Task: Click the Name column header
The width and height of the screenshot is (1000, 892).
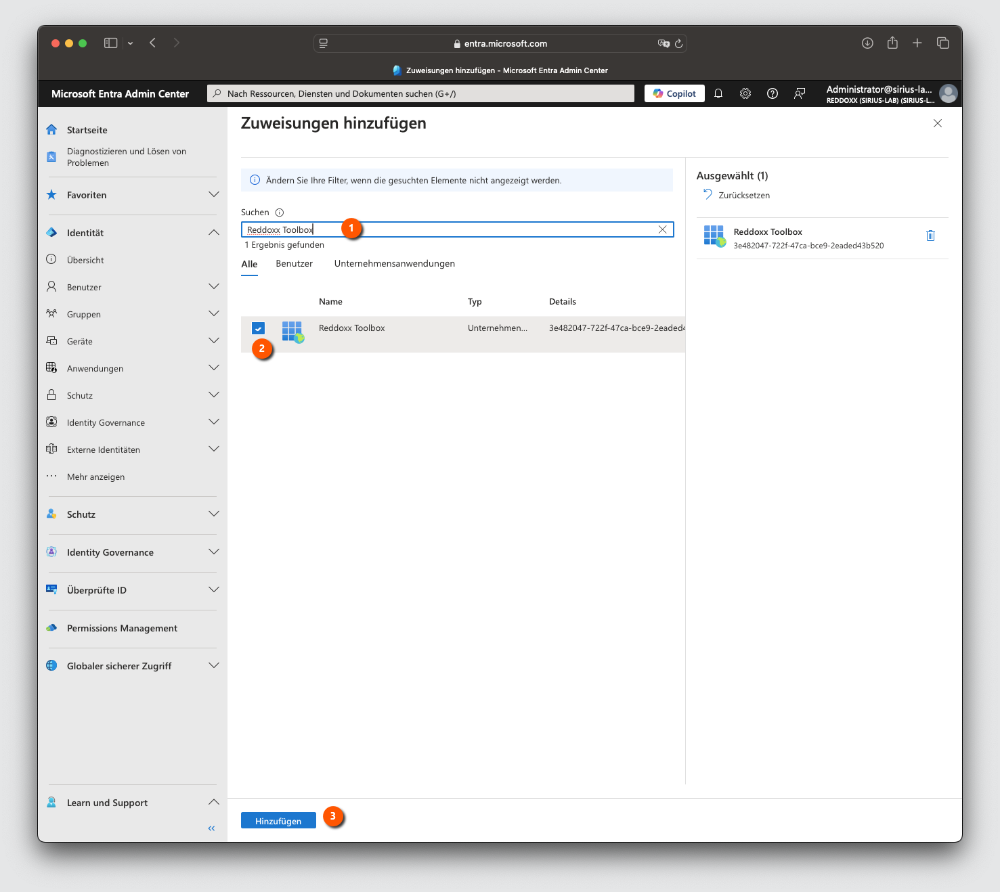Action: pos(330,302)
